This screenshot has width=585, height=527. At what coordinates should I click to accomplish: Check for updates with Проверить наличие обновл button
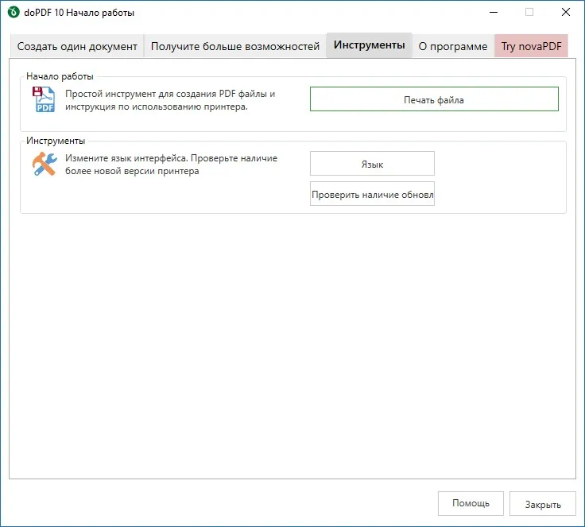pyautogui.click(x=372, y=194)
